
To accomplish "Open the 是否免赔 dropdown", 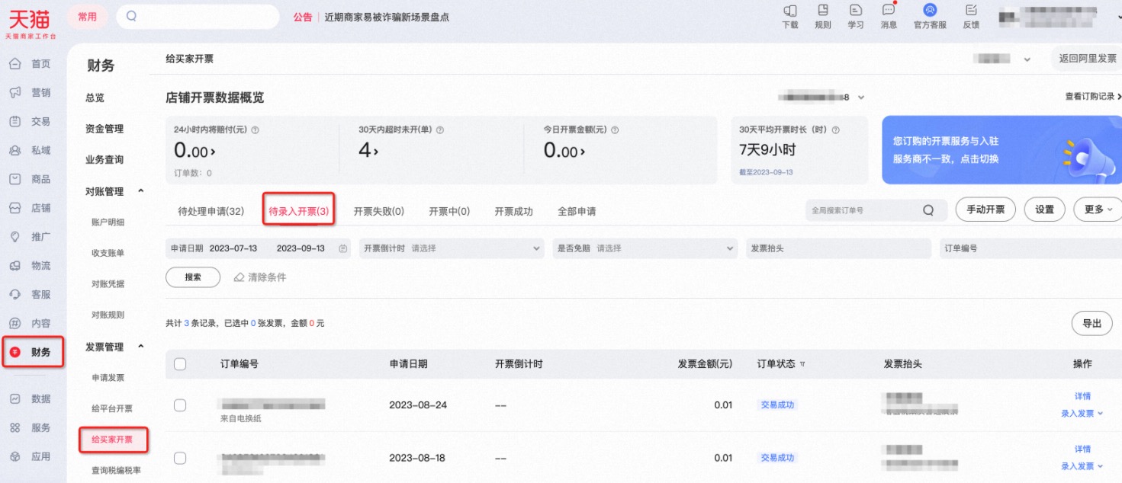I will 645,248.
